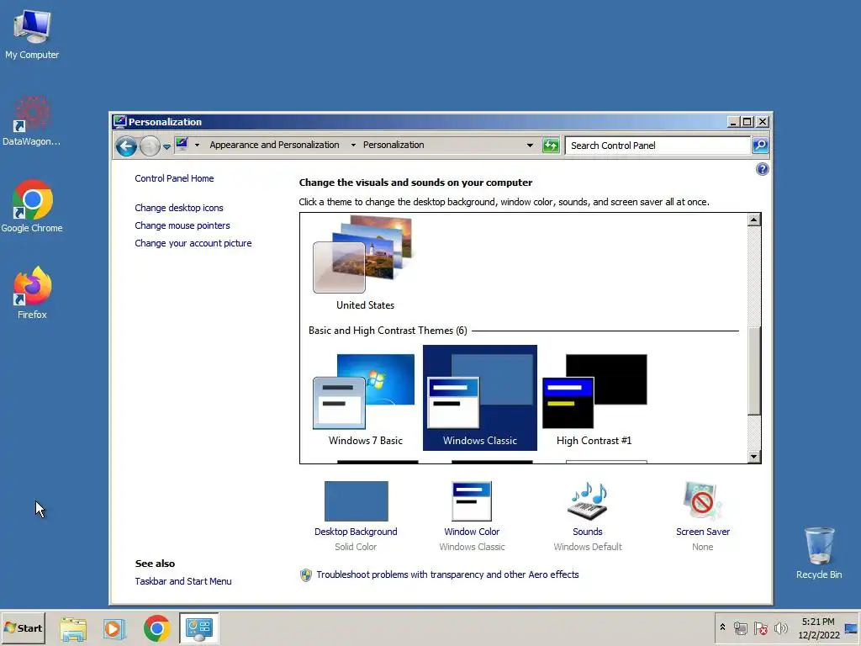The image size is (861, 646).
Task: Click the Control Panel icon in address bar
Action: pyautogui.click(x=182, y=145)
